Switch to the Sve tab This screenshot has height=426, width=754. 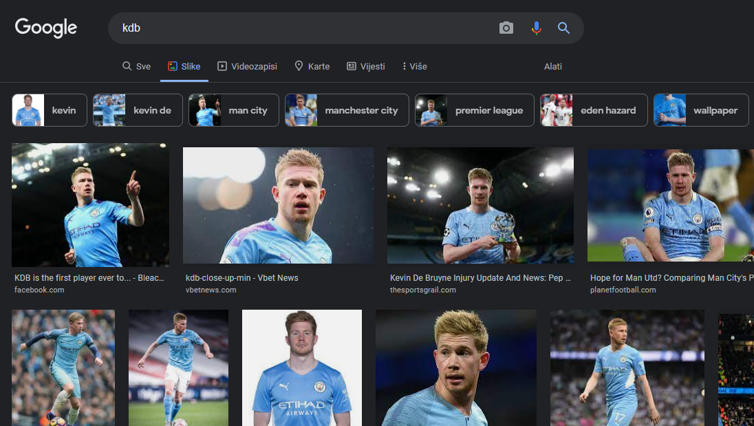(x=137, y=66)
